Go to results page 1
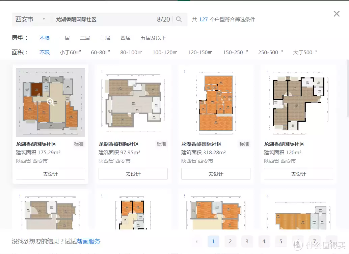349x254 pixels. (x=213, y=241)
